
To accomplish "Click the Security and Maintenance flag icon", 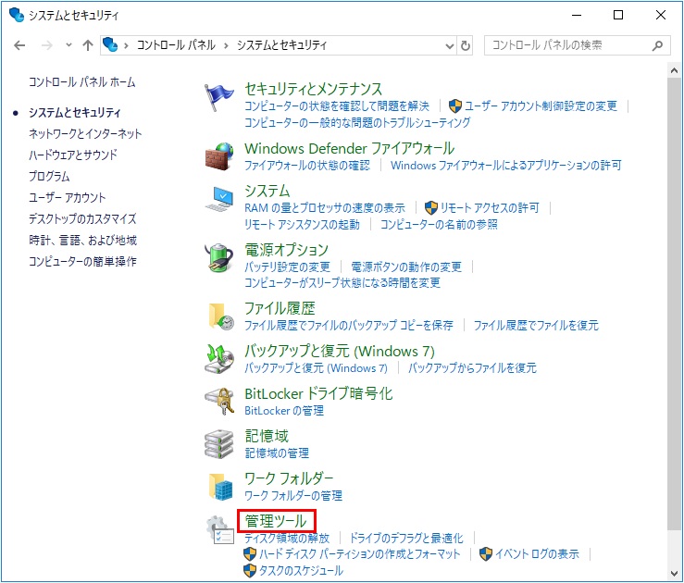I will coord(219,98).
